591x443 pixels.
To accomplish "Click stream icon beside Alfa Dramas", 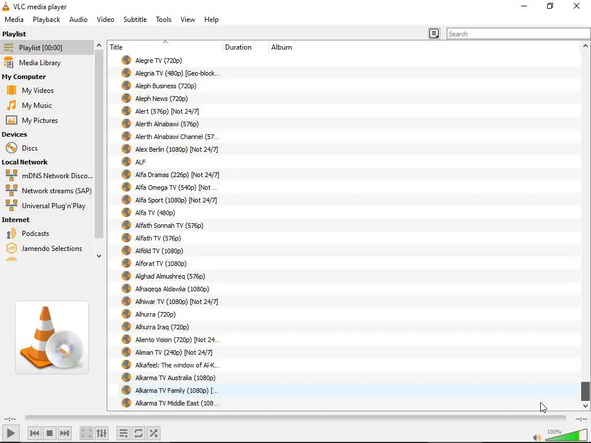I will coord(126,174).
